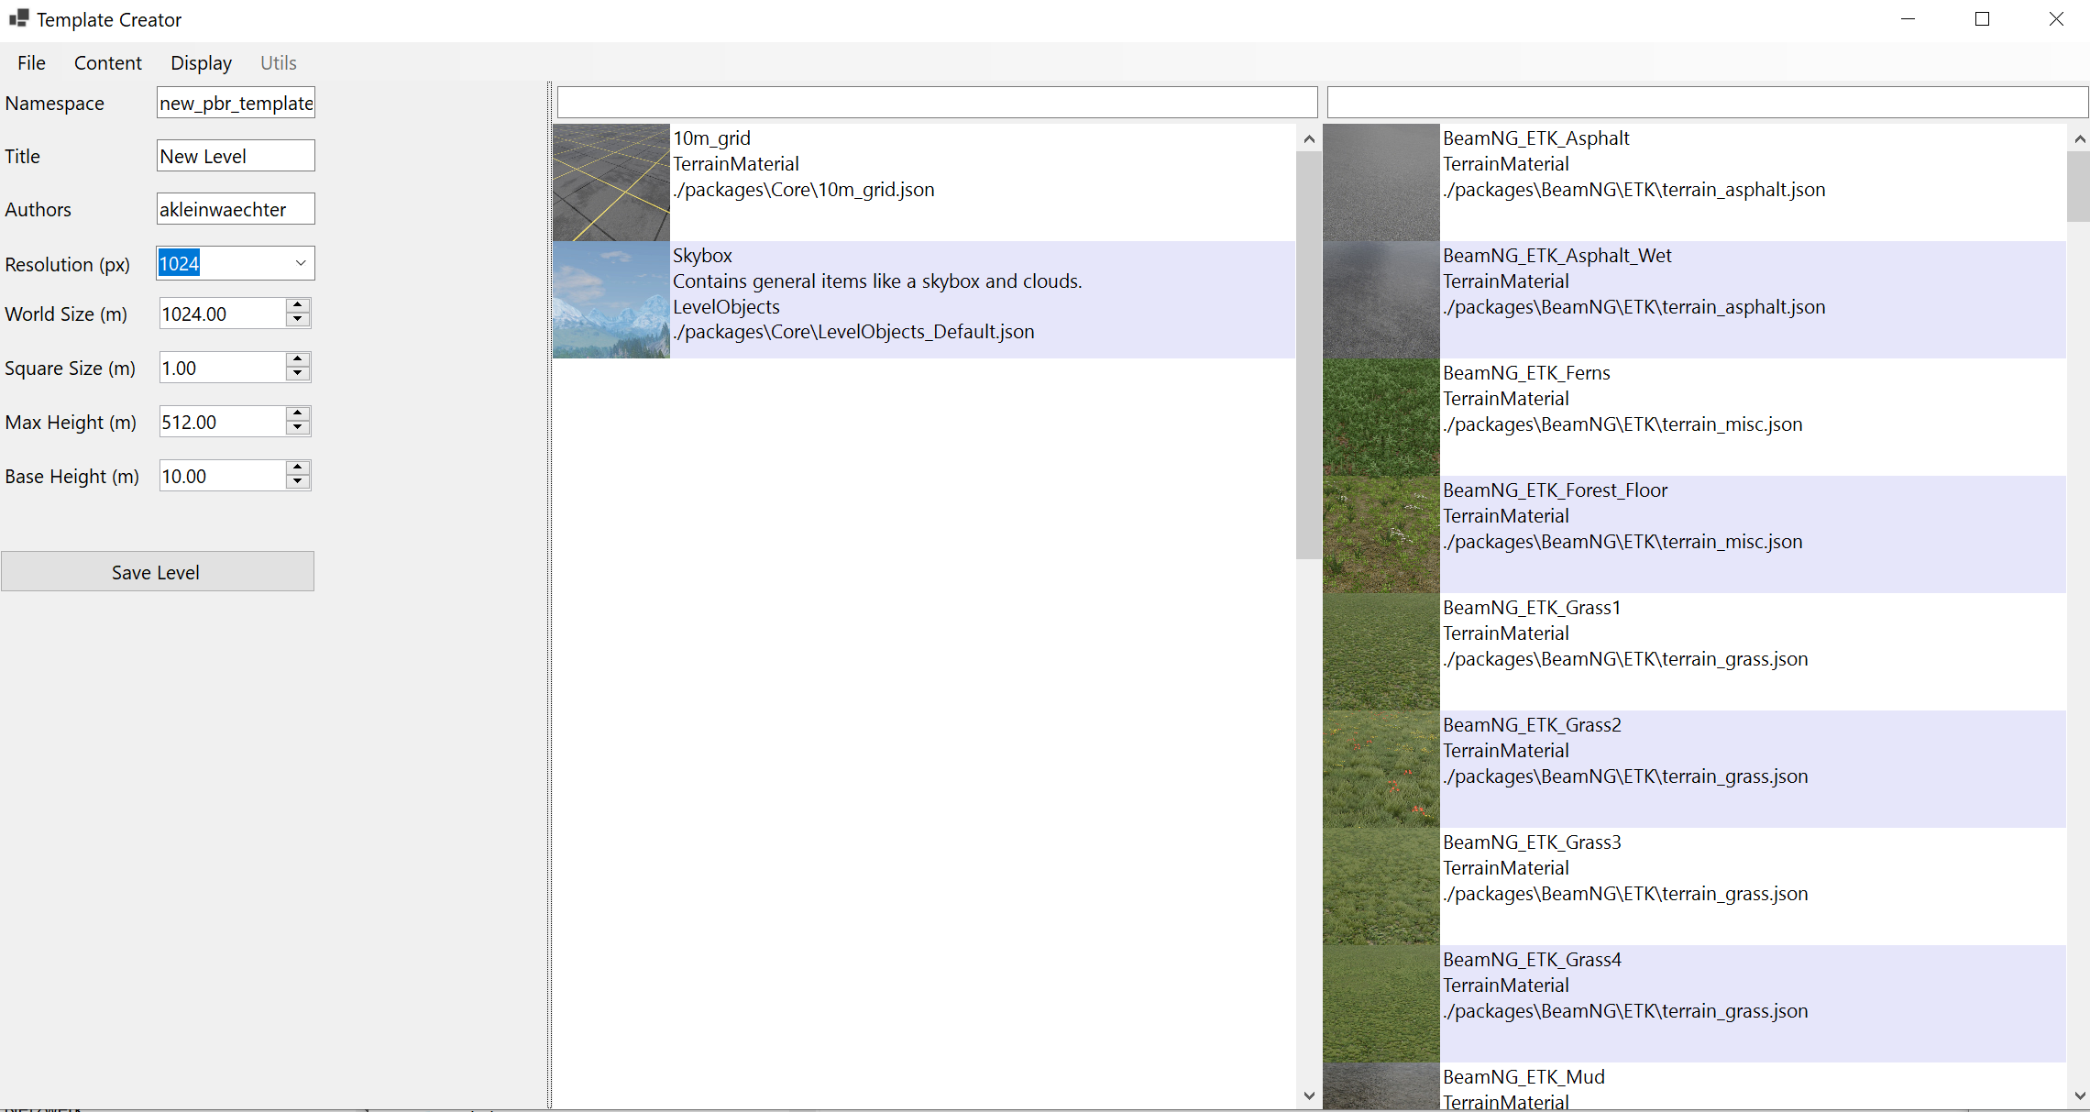Click the Save Level button
Screen dimensions: 2090x1112
click(157, 571)
